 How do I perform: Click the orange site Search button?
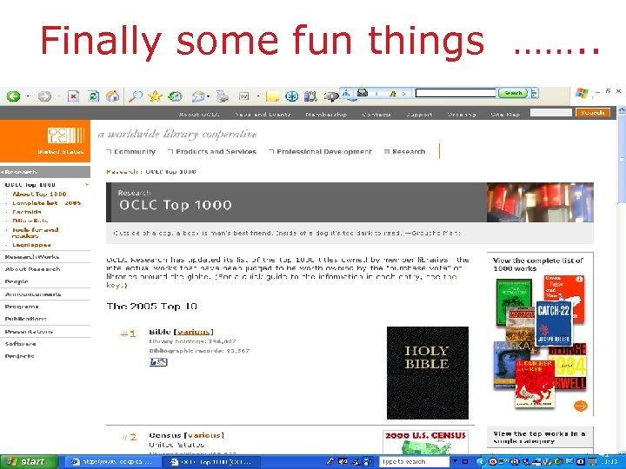(x=592, y=113)
